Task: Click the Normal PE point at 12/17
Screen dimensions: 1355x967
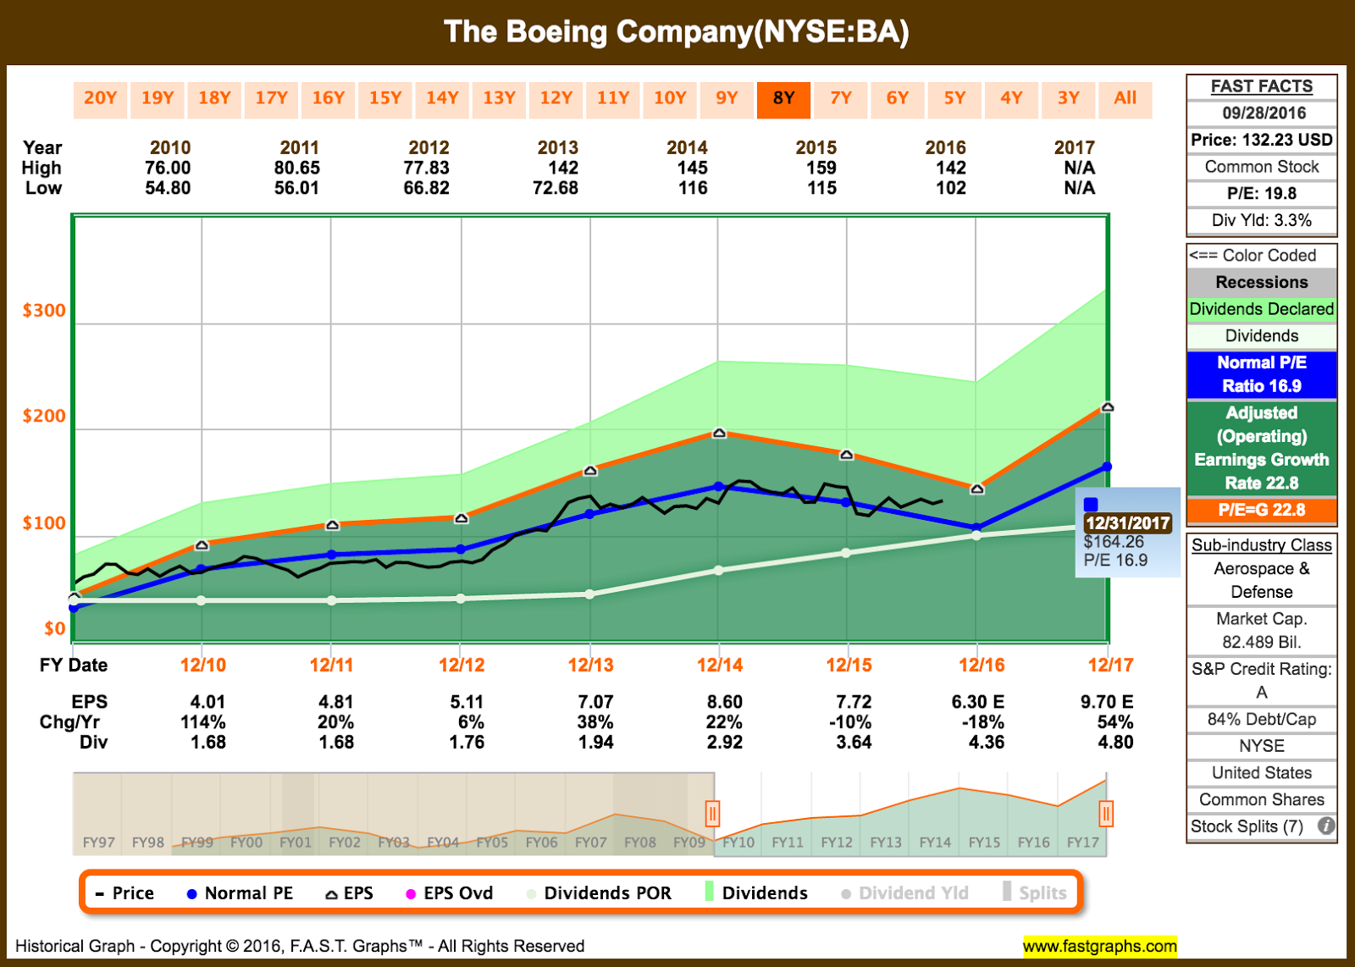Action: click(1107, 467)
